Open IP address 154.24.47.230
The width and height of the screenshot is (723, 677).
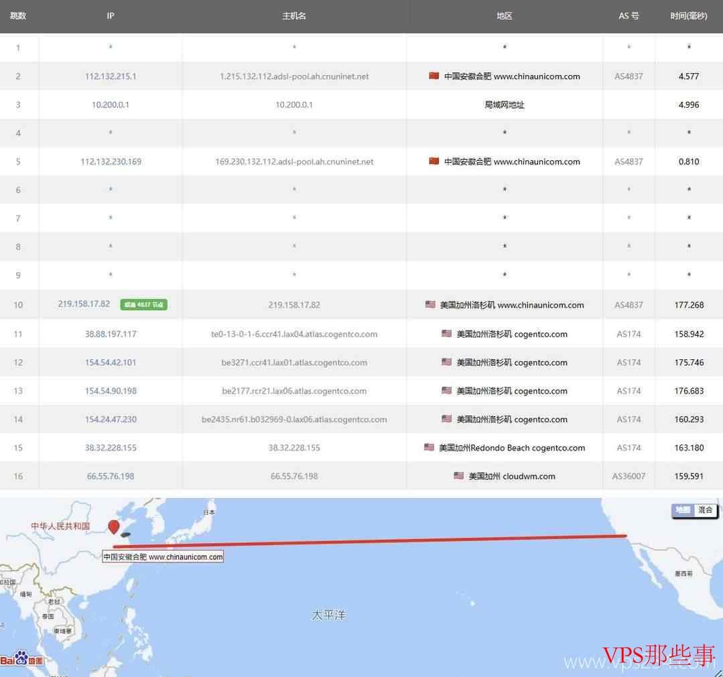(111, 419)
